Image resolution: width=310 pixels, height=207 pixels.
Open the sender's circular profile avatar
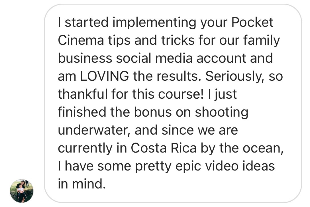click(22, 191)
